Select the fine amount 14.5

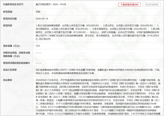pyautogui.click(x=38, y=46)
